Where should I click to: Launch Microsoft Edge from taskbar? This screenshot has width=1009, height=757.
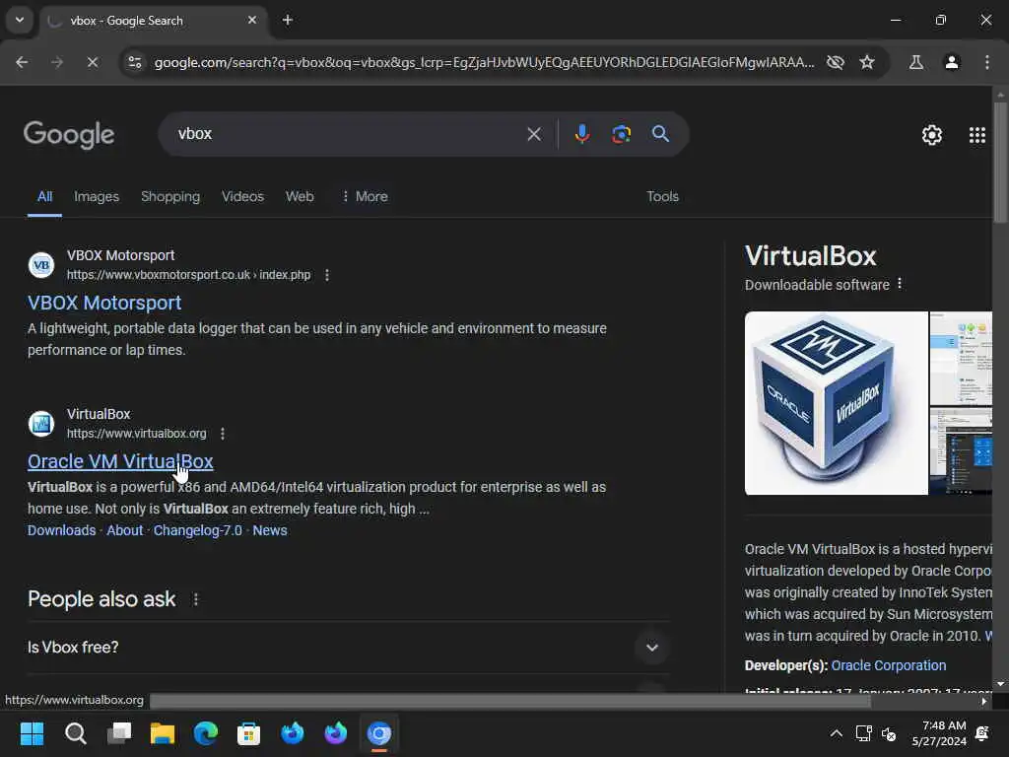click(206, 733)
